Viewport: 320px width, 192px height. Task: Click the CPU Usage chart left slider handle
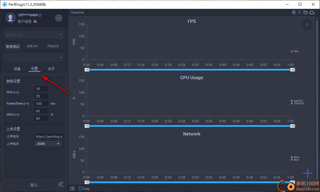87,126
